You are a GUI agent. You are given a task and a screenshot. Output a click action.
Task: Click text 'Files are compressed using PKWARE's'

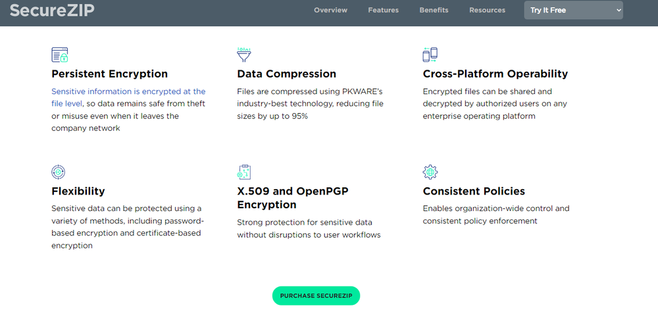pyautogui.click(x=310, y=91)
